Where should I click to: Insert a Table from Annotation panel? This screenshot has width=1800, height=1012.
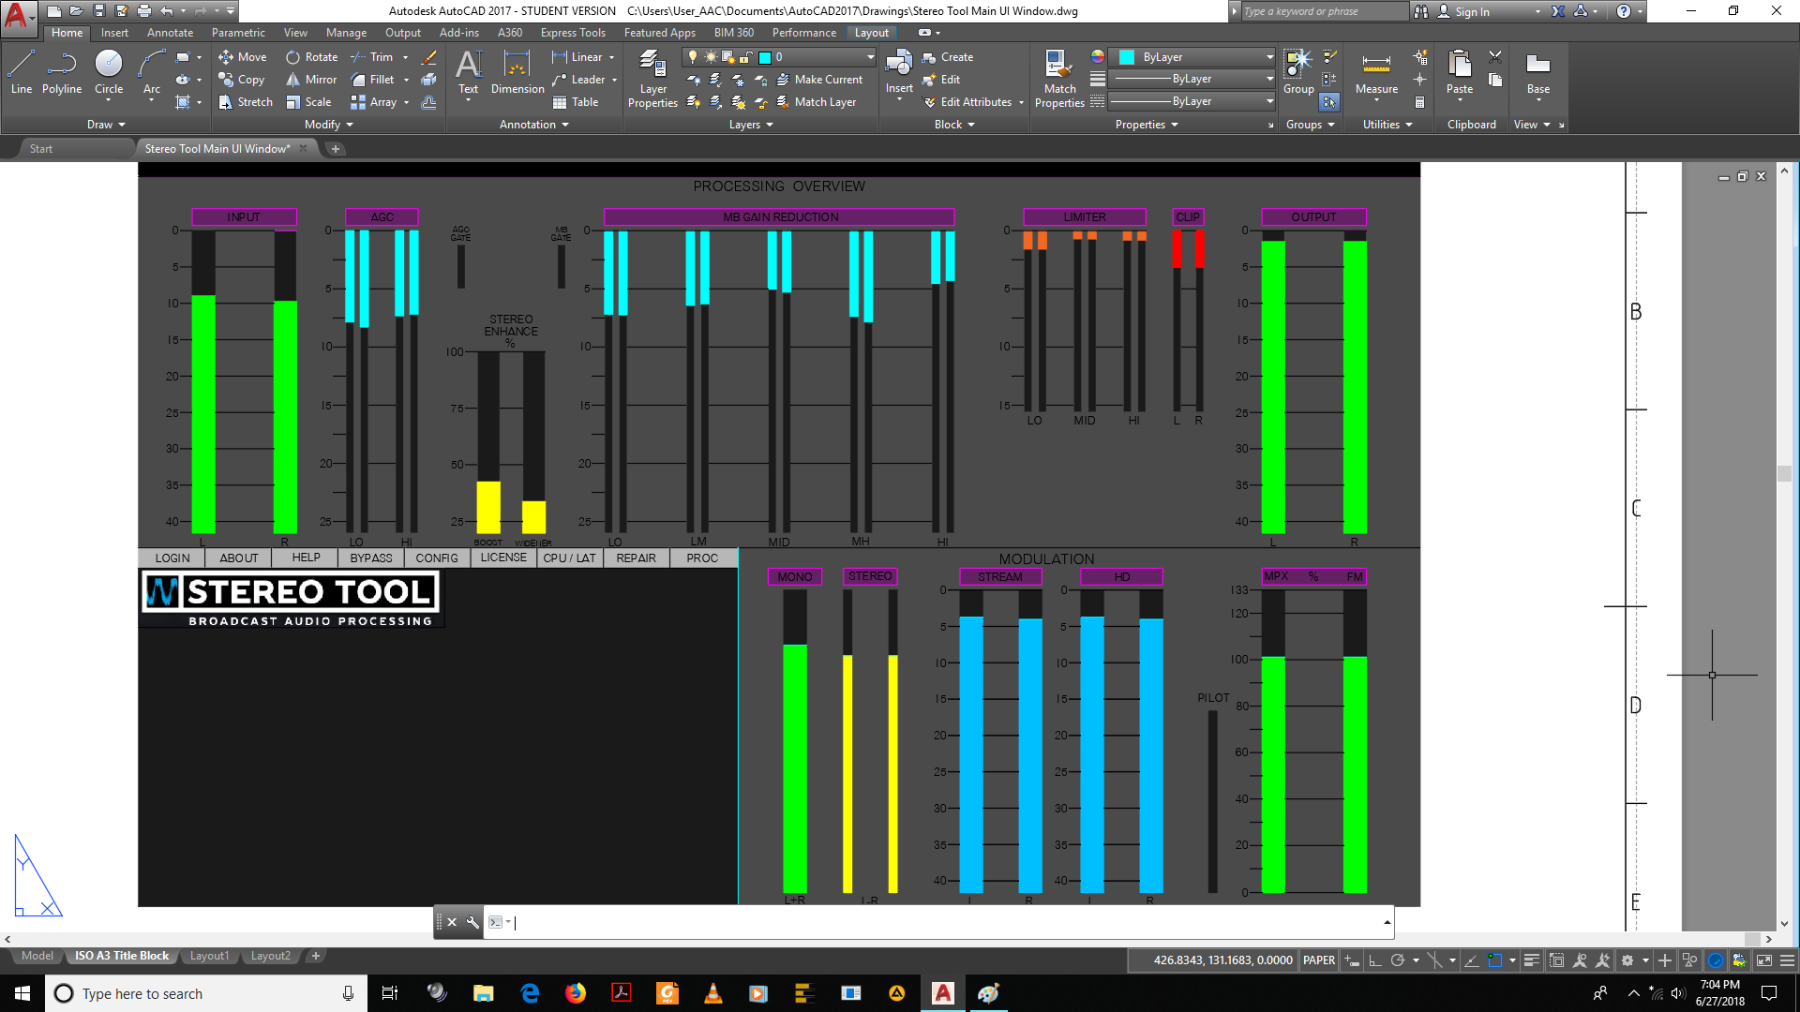point(576,102)
